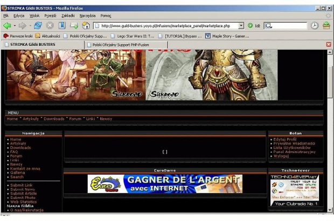Open the Widok menu
Image resolution: width=334 pixels, height=221 pixels.
(x=34, y=16)
